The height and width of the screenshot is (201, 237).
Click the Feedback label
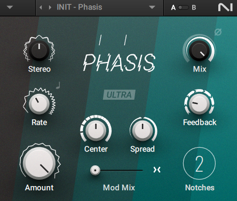(200, 122)
